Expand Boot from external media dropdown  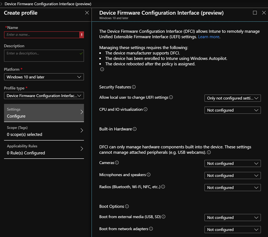232,218
